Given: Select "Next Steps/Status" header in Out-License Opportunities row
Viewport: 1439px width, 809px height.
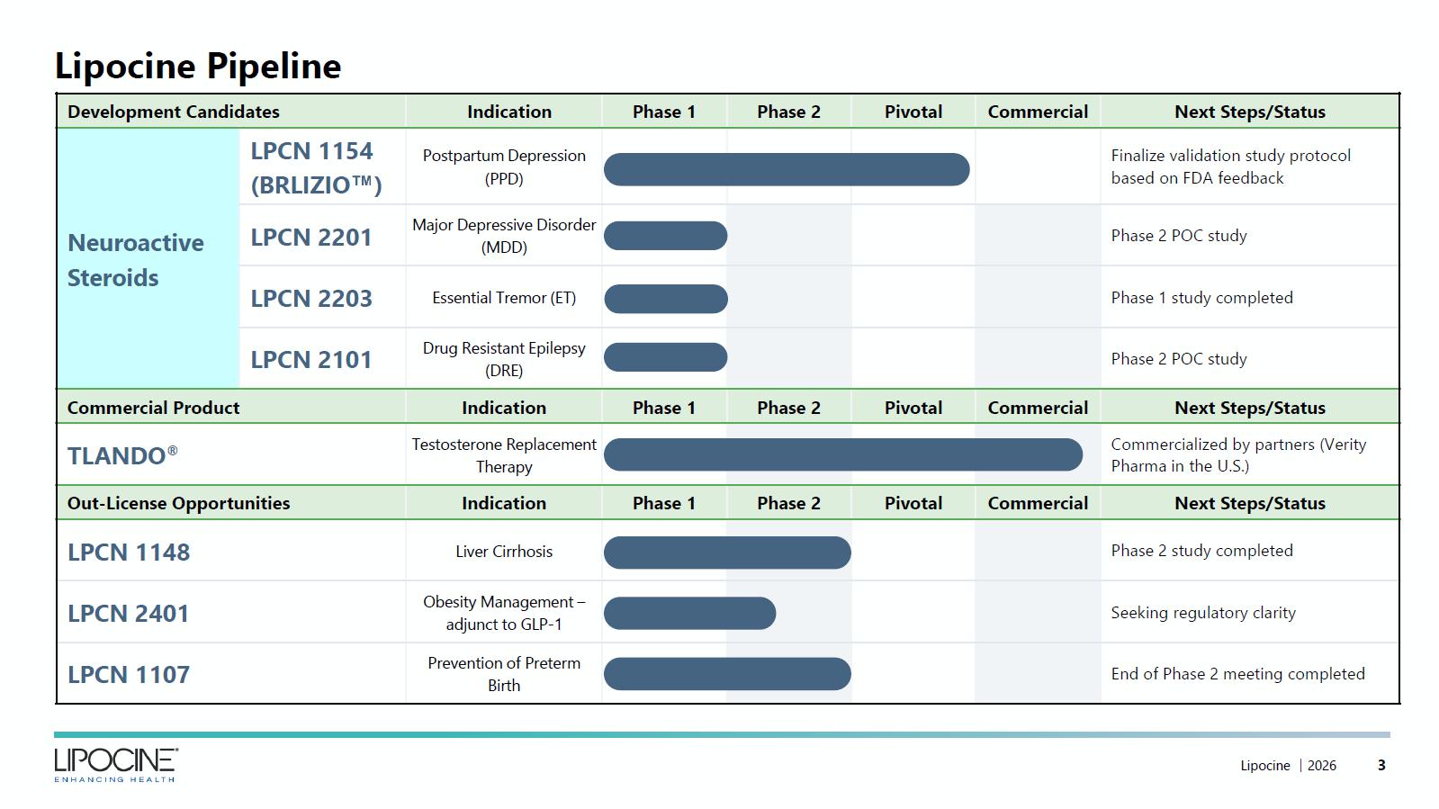Looking at the screenshot, I should 1250,503.
